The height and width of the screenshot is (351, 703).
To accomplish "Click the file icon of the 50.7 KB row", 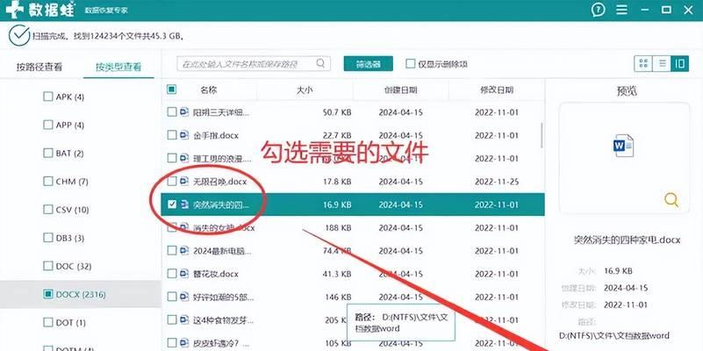I will tap(184, 112).
